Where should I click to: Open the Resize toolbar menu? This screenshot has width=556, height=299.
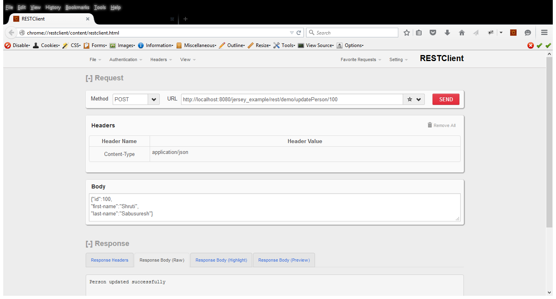(x=259, y=45)
